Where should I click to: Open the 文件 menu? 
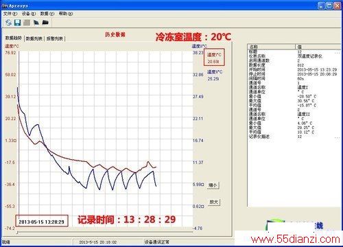(x=10, y=14)
